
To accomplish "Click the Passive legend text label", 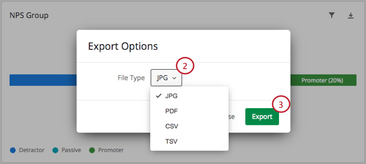I will pos(71,150).
